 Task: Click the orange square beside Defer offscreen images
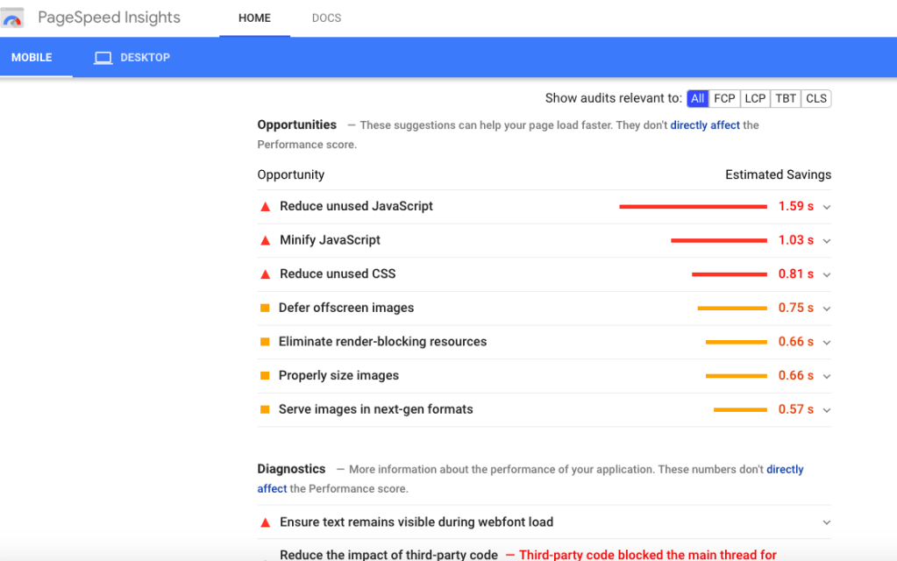pyautogui.click(x=265, y=307)
